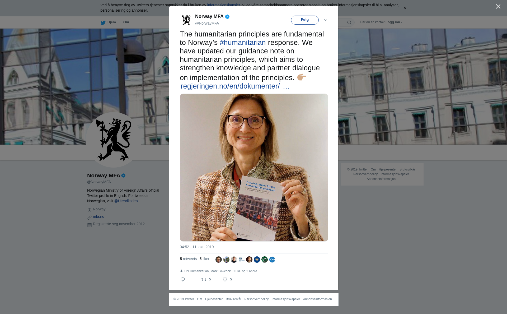Open Norway MFA lion avatar in tweet header
This screenshot has width=507, height=314.
(x=186, y=20)
